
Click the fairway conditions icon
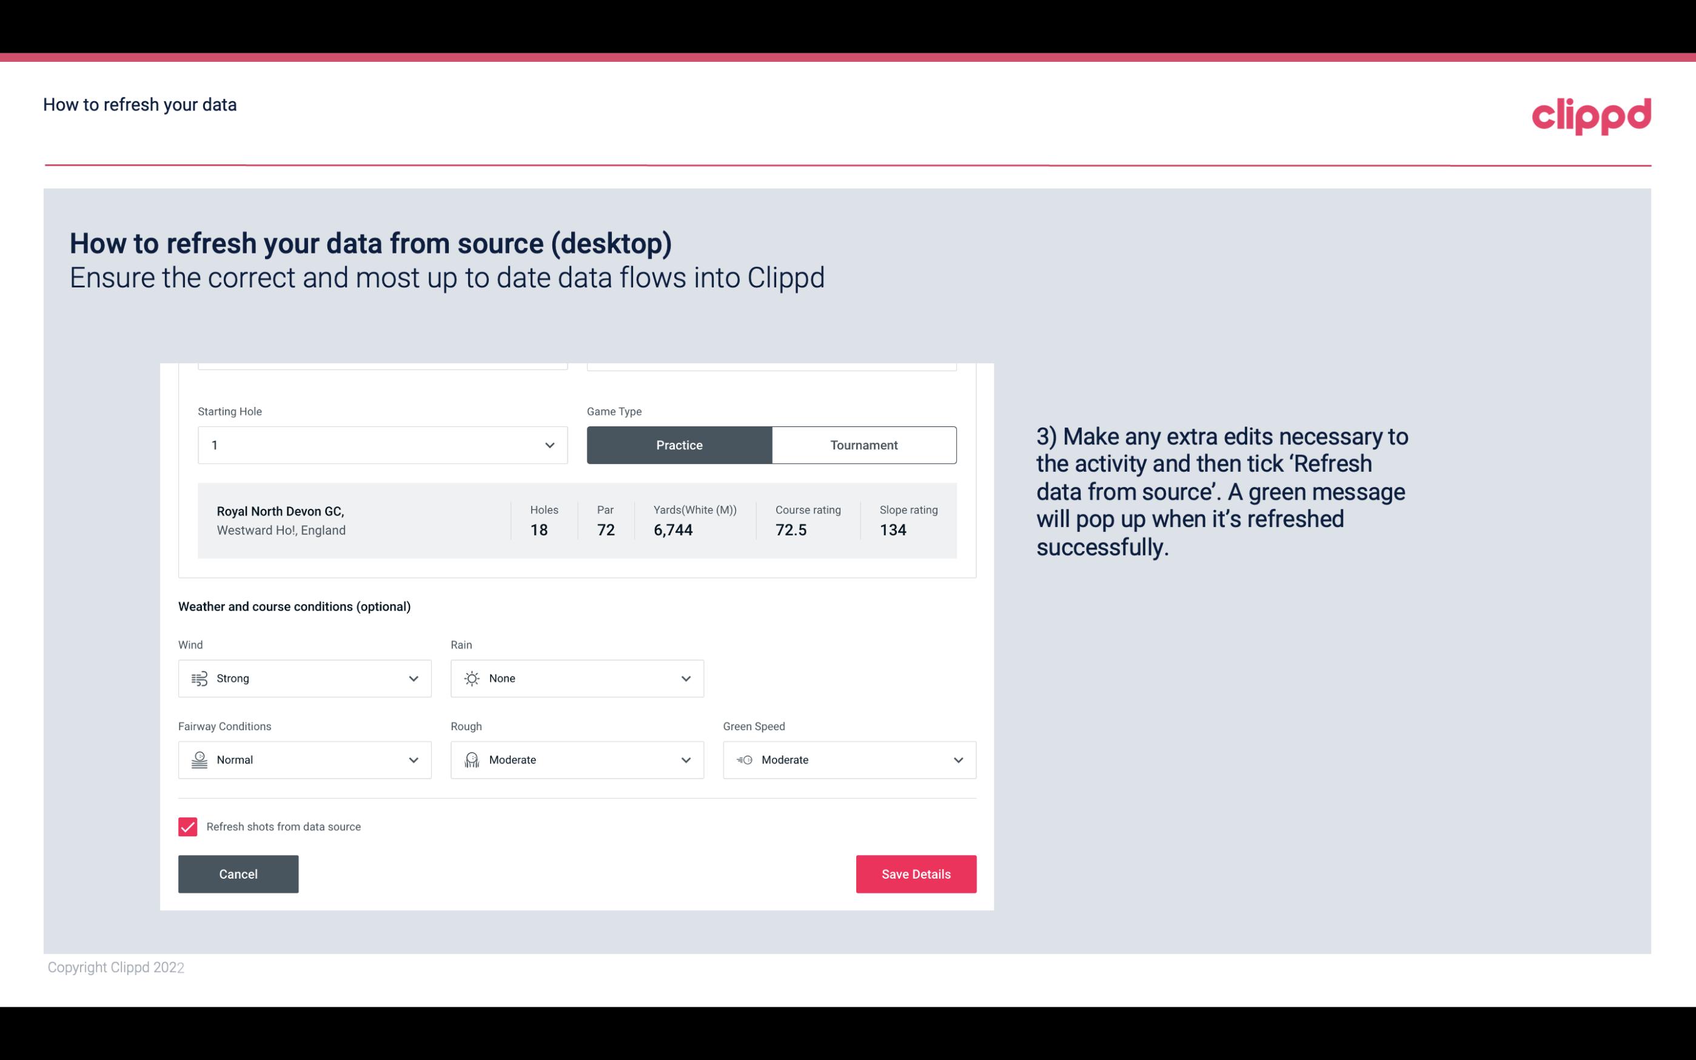point(198,760)
